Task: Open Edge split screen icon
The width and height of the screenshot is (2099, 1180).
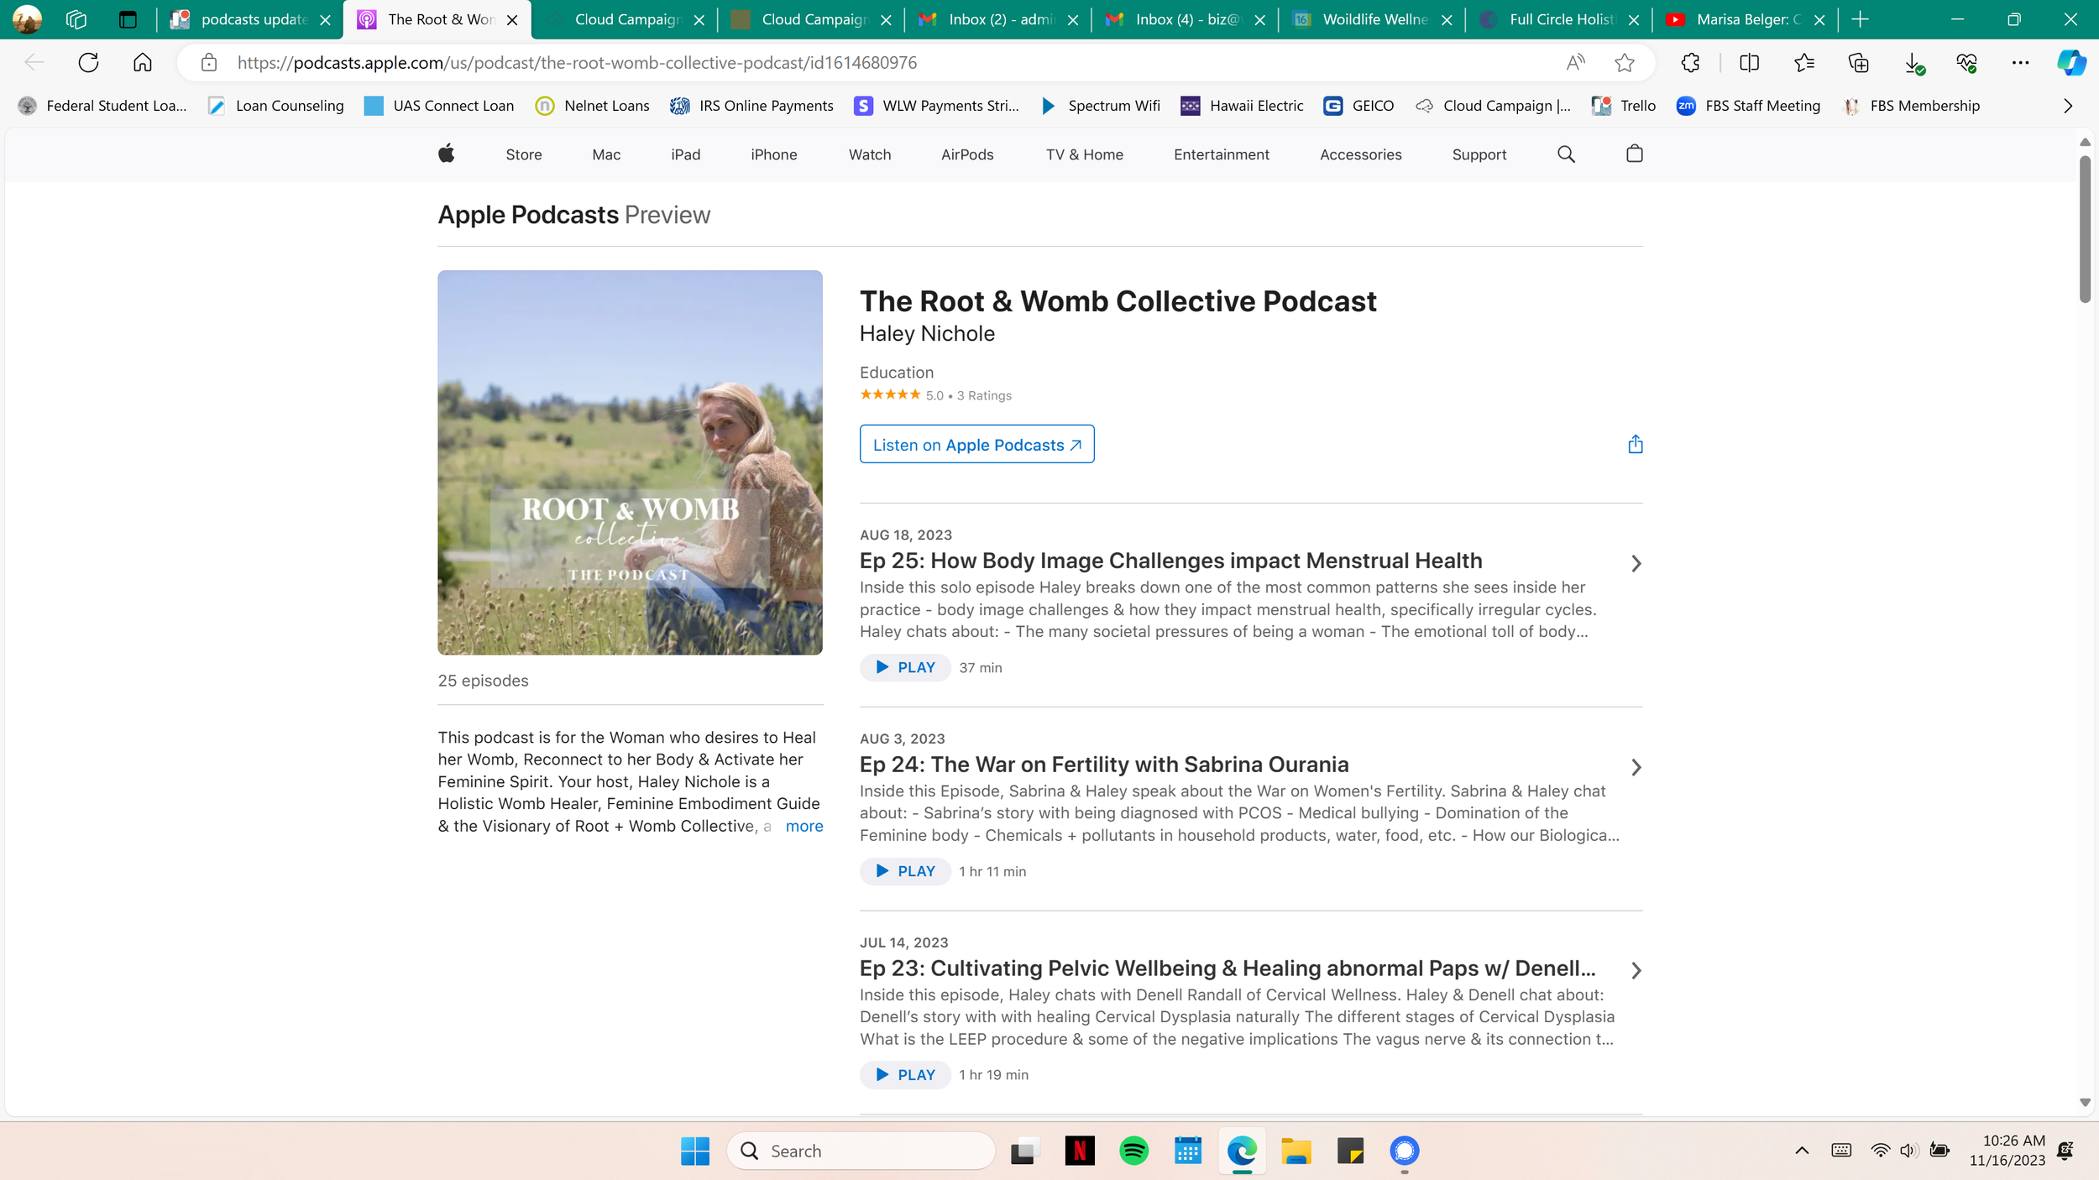Action: click(x=1749, y=62)
